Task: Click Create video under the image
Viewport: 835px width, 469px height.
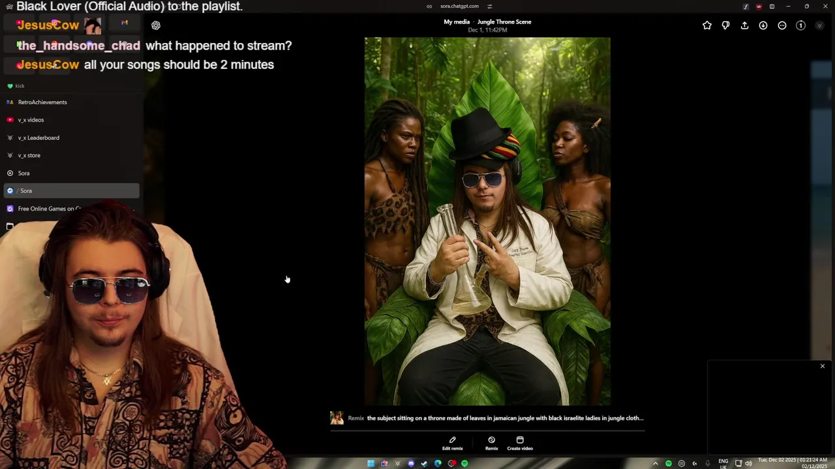Action: click(520, 443)
